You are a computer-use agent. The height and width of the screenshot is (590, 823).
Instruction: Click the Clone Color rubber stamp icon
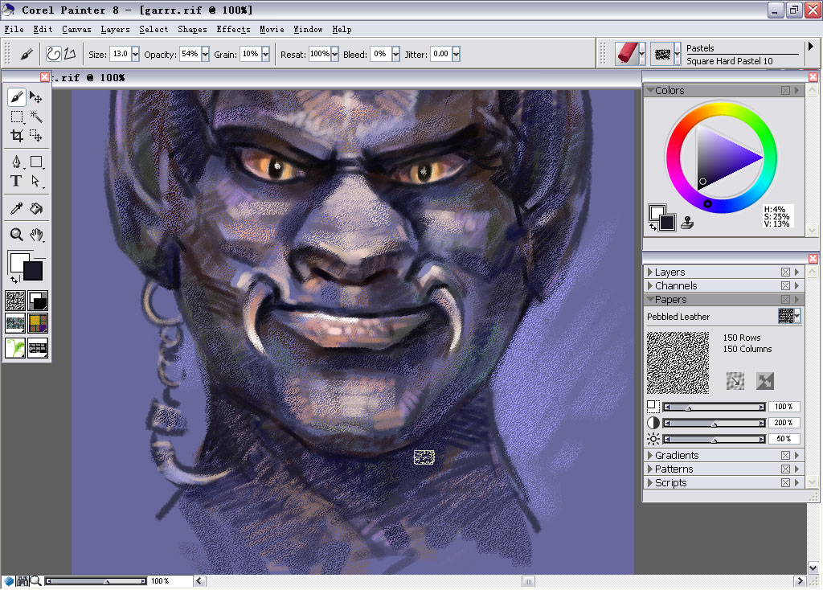tap(687, 223)
